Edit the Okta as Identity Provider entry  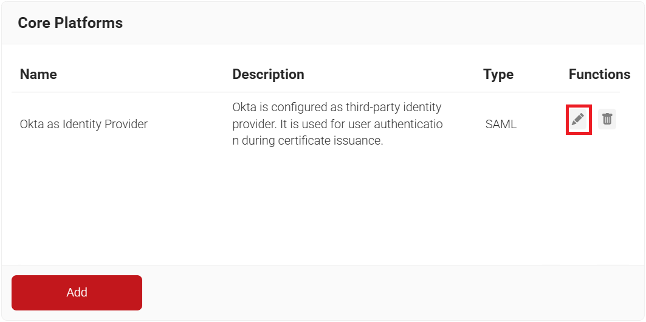578,120
